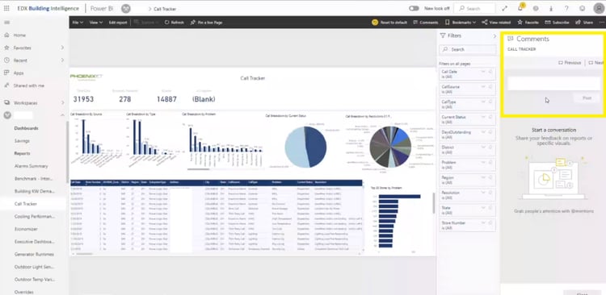This screenshot has height=295, width=606.
Task: Clear the Call Date filter eraser icon
Action: [490, 72]
